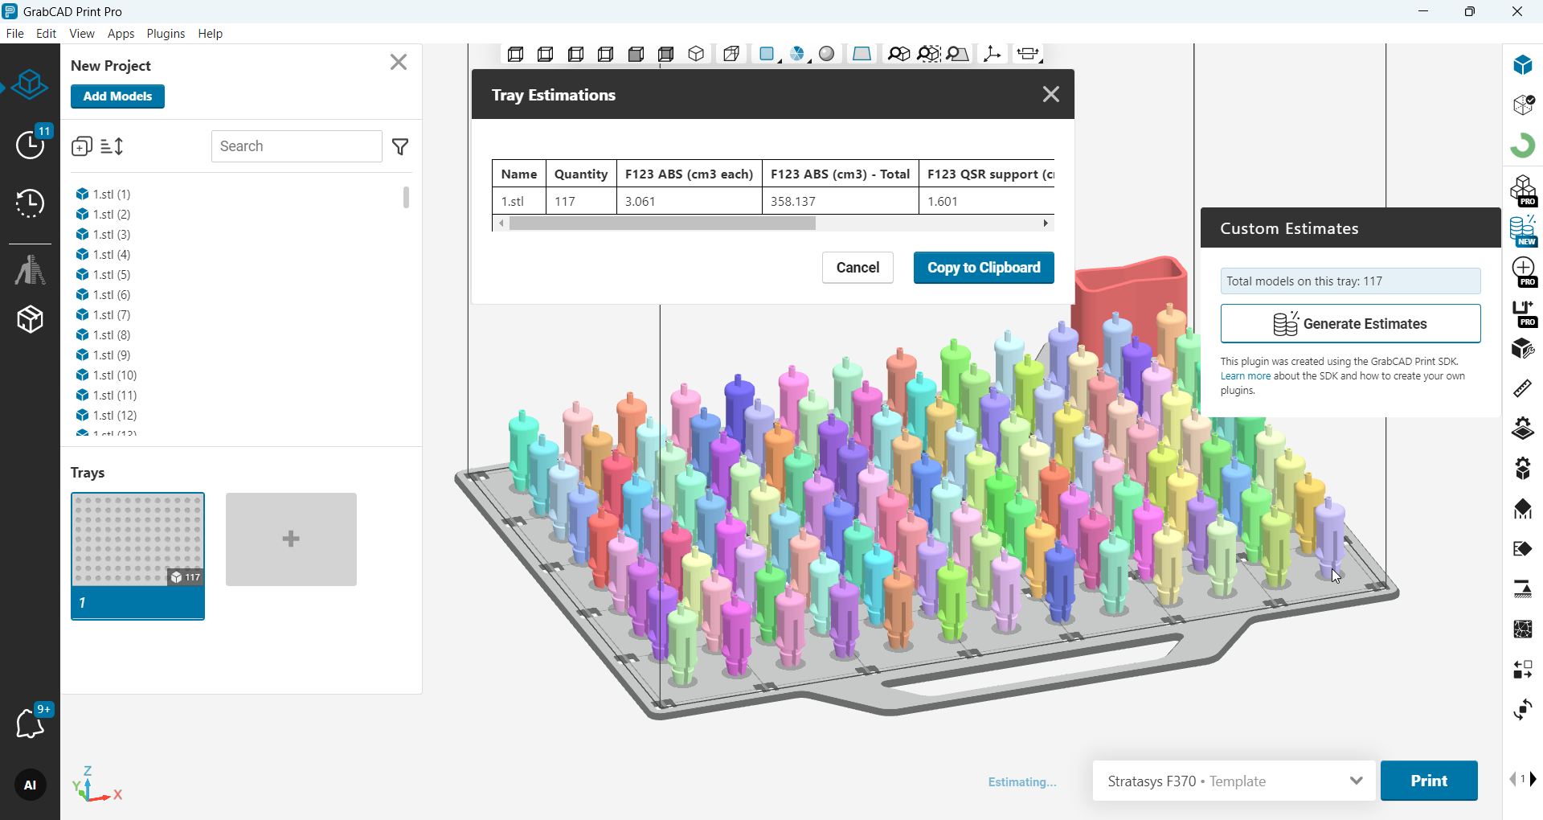Expand the section view options dropdown

[x=1029, y=54]
